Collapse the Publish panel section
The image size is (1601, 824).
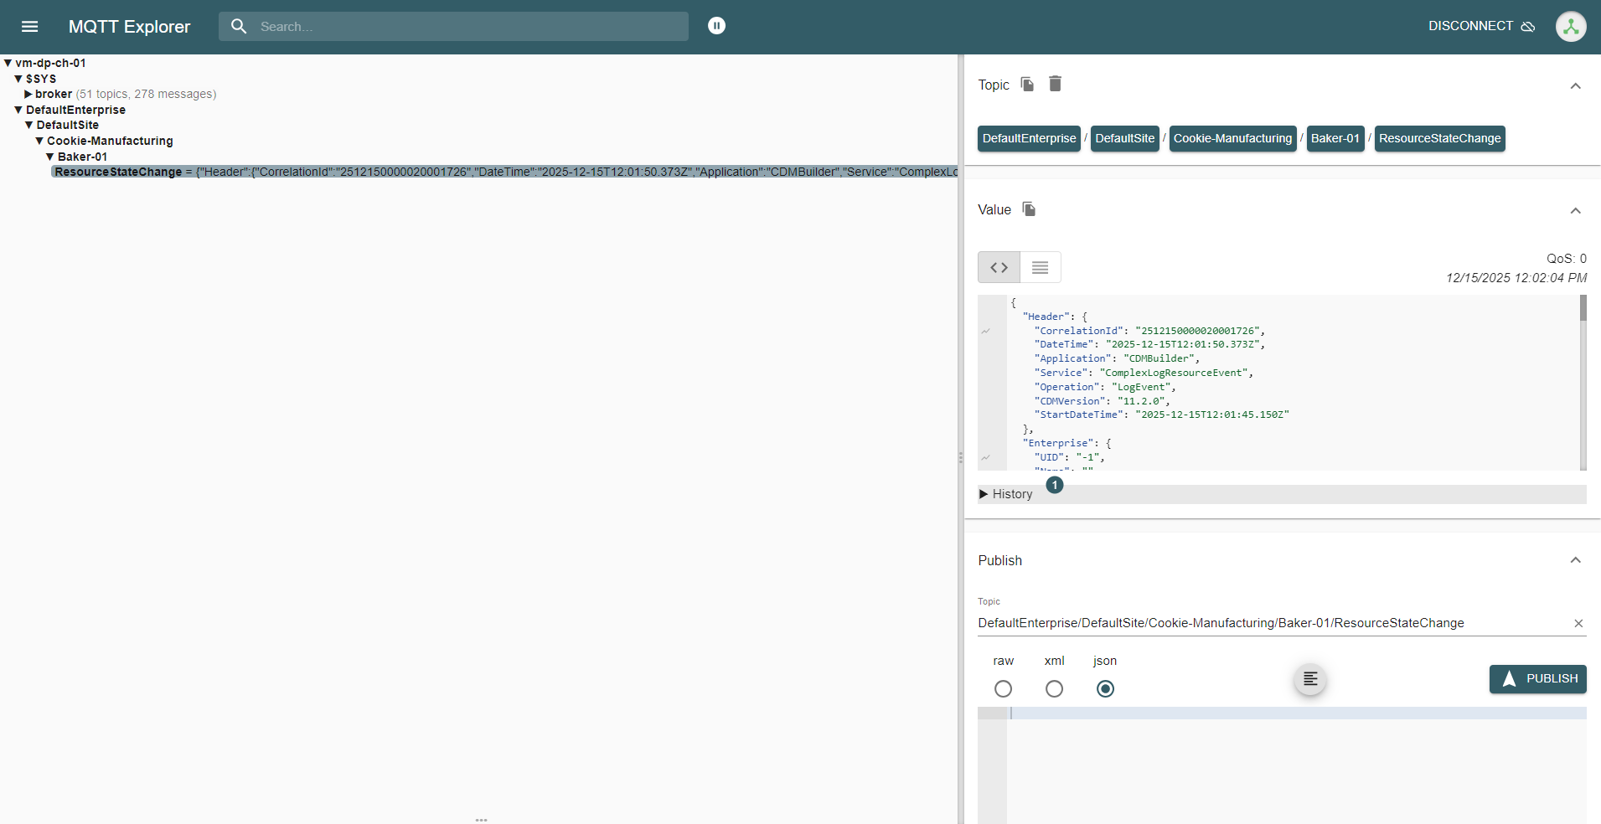click(x=1575, y=560)
